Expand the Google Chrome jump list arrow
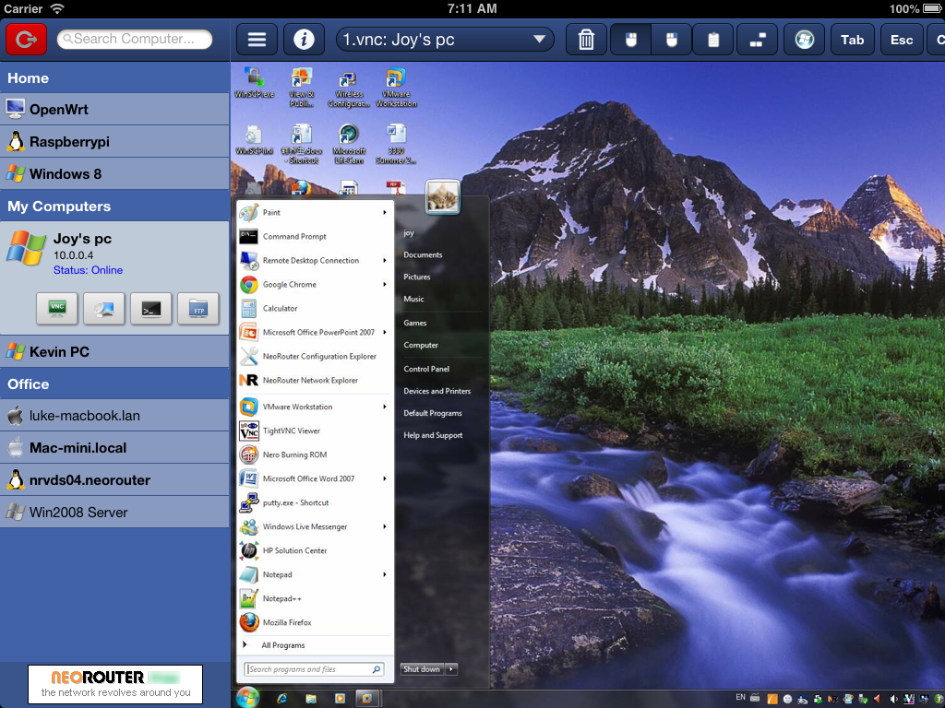The width and height of the screenshot is (945, 708). click(x=385, y=284)
